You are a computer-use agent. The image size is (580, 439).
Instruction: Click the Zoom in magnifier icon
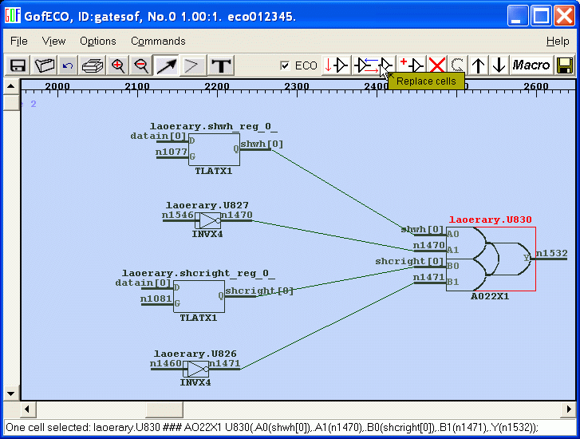(x=117, y=66)
